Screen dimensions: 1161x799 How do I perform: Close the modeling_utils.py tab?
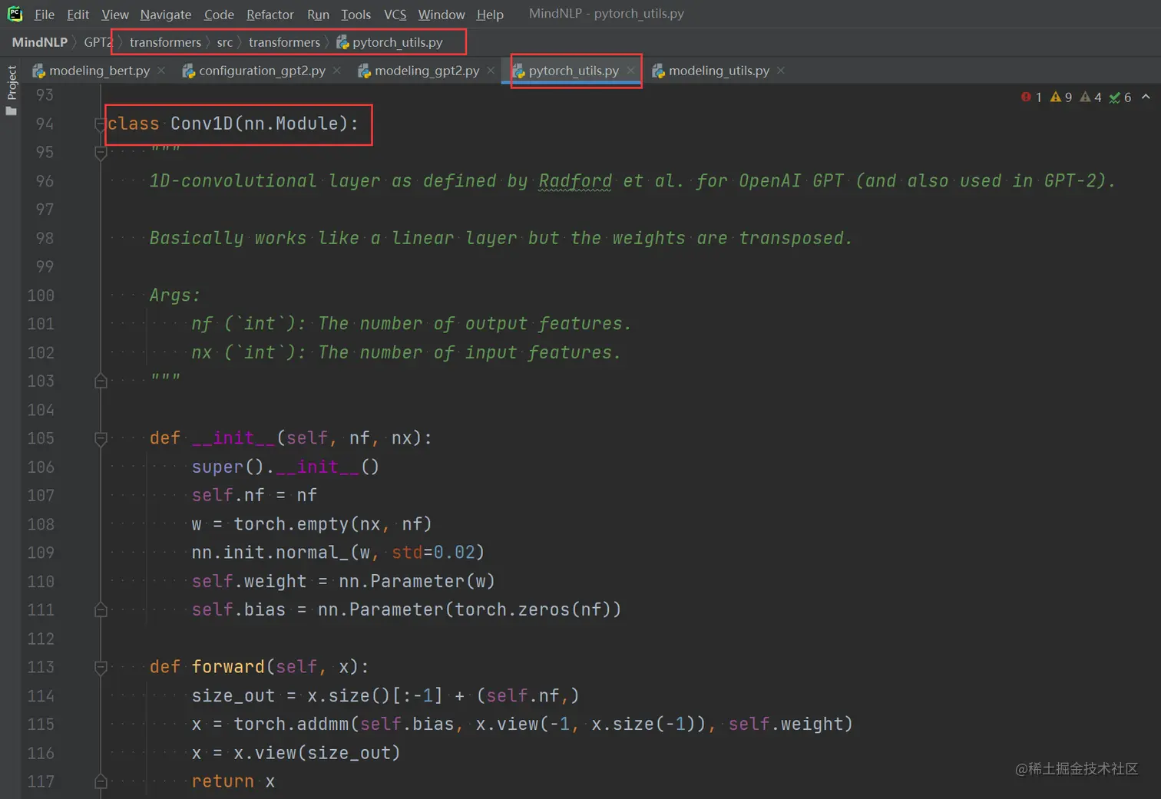(781, 71)
